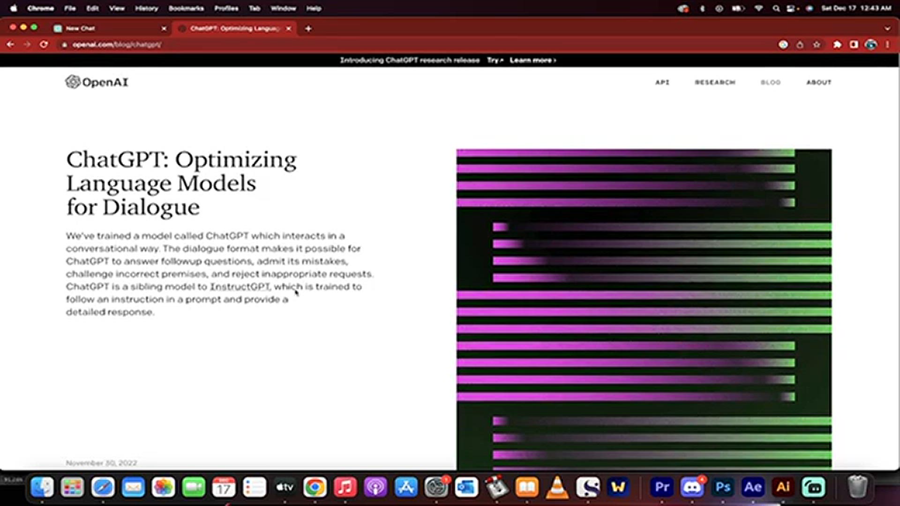Click the share page icon in address bar
Image resolution: width=900 pixels, height=506 pixels.
[x=800, y=45]
